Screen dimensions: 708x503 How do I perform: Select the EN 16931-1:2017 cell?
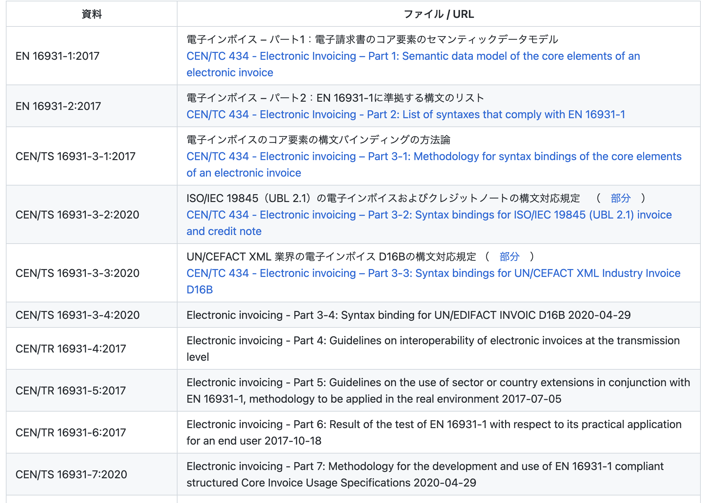(x=92, y=56)
